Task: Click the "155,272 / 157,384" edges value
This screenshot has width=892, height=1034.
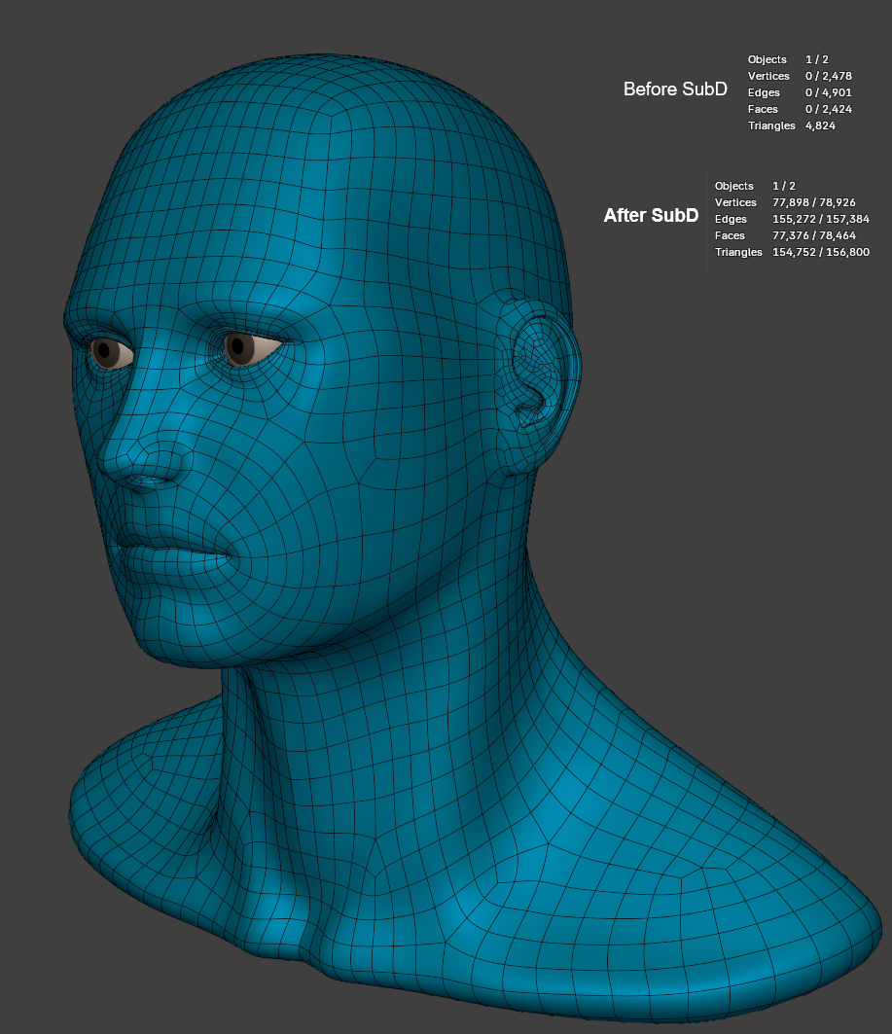Action: pyautogui.click(x=821, y=219)
